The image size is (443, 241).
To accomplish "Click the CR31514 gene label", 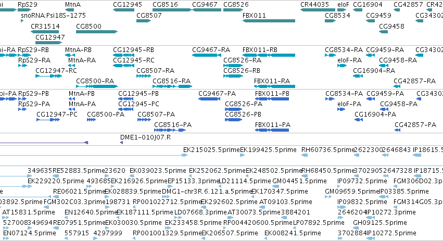I will tap(45, 26).
